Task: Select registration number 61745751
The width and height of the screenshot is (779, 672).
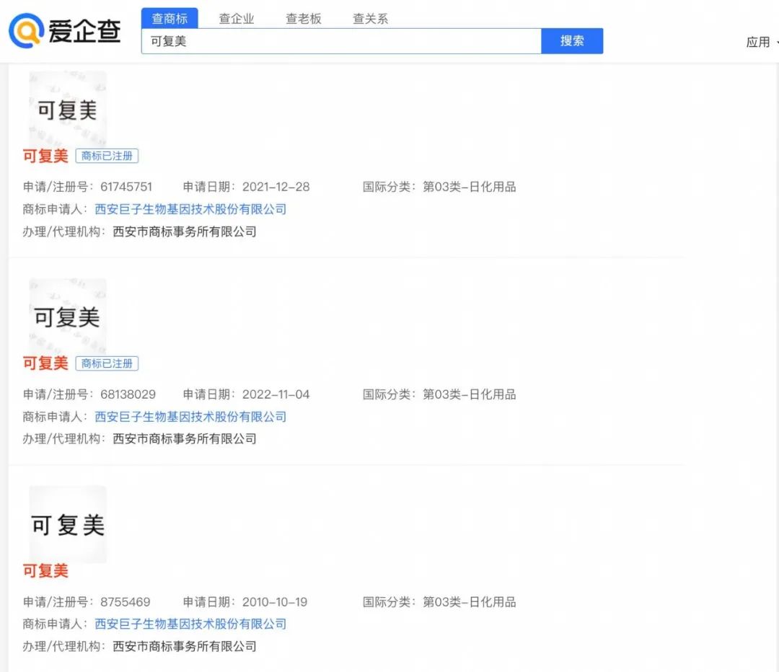Action: tap(126, 187)
